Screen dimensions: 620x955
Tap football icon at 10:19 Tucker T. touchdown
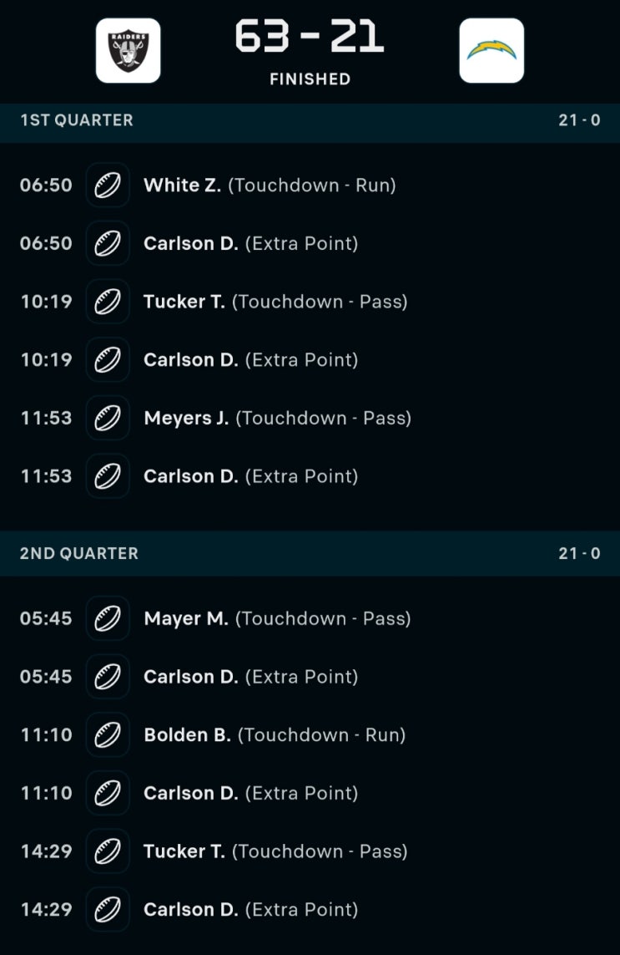coord(108,302)
